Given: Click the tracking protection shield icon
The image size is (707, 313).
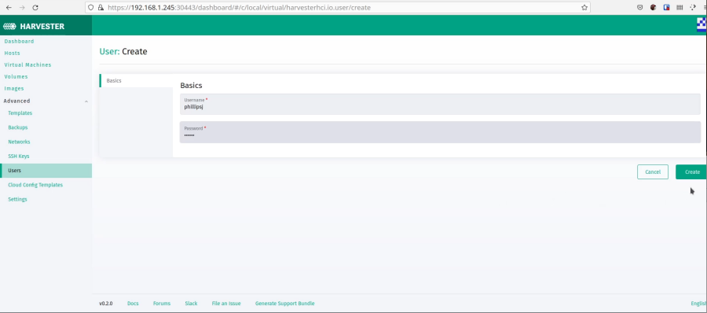Looking at the screenshot, I should coord(91,8).
